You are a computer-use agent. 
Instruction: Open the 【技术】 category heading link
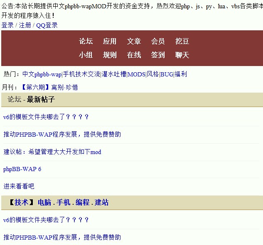click(x=21, y=203)
